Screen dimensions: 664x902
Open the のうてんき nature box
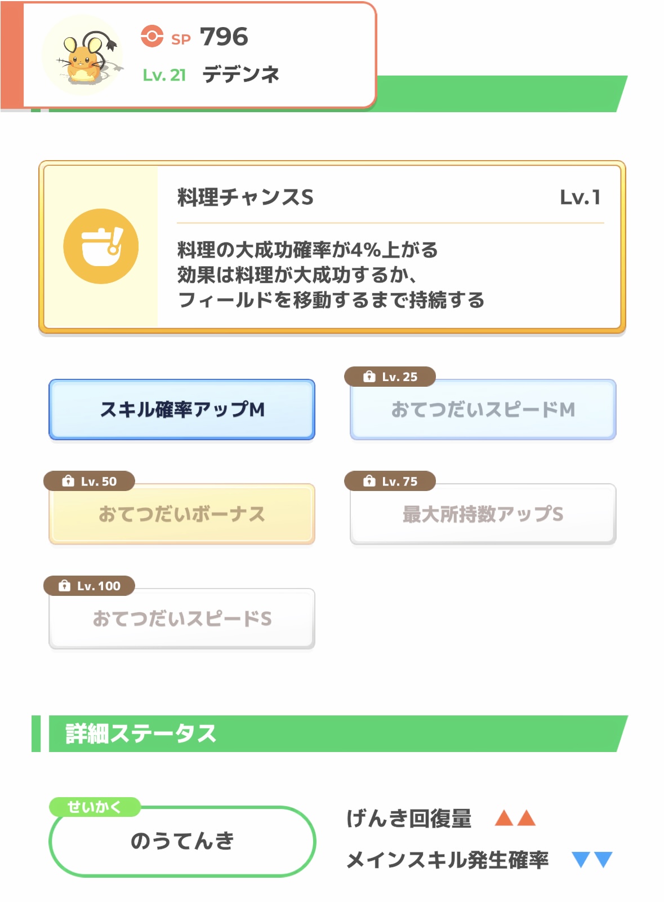point(182,841)
